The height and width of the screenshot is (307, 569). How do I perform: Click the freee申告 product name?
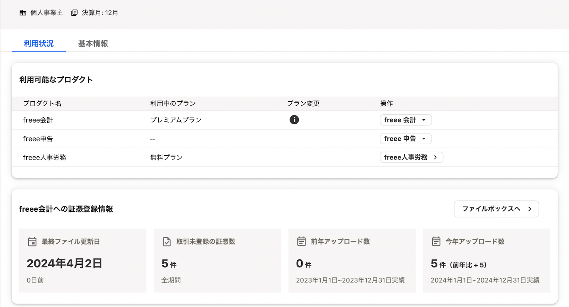coord(38,139)
